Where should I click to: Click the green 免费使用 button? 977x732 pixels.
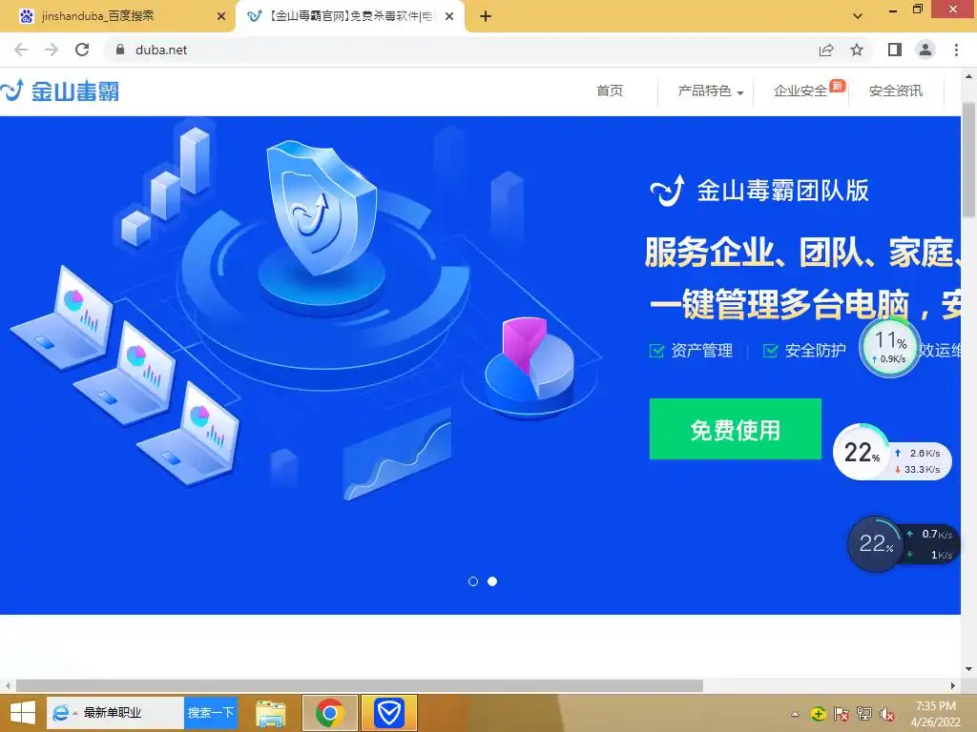(x=736, y=429)
